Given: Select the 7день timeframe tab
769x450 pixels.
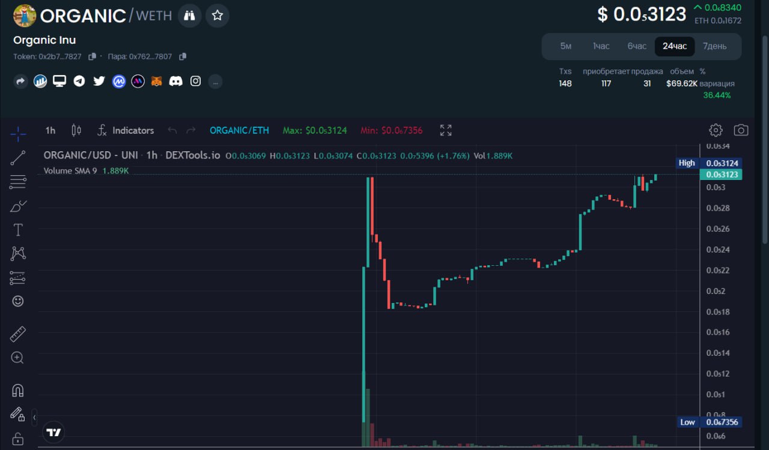Looking at the screenshot, I should [715, 46].
